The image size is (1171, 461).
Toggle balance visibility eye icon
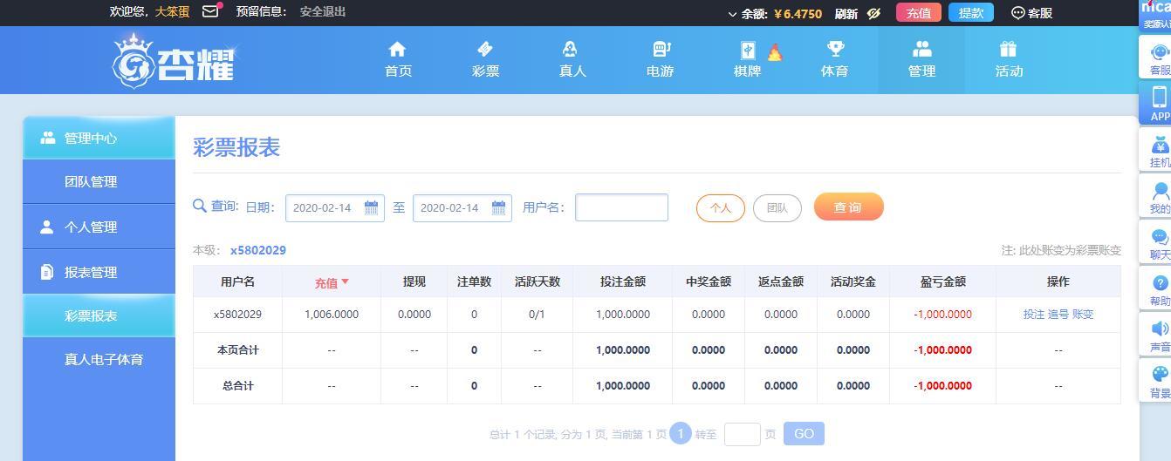[x=874, y=13]
